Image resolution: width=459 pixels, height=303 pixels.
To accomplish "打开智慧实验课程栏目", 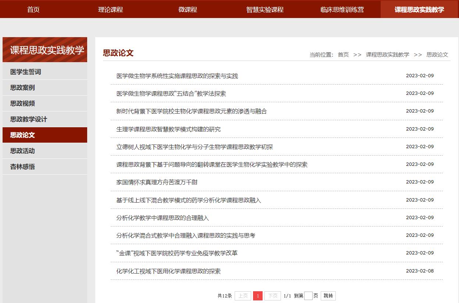I will click(x=264, y=9).
